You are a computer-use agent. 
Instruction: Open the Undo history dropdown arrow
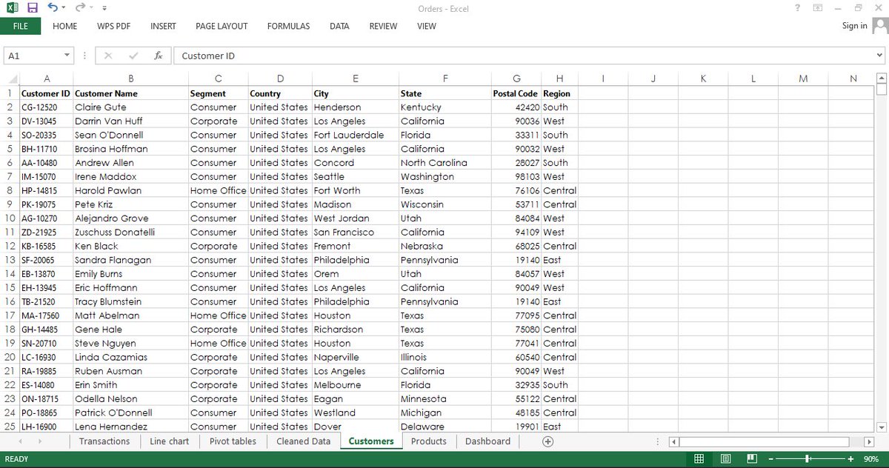(64, 8)
